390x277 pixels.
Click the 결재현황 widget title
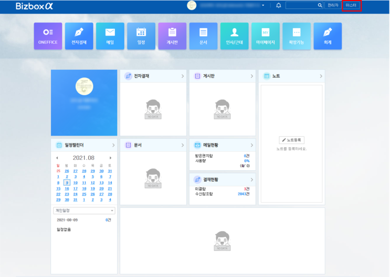pyautogui.click(x=210, y=180)
